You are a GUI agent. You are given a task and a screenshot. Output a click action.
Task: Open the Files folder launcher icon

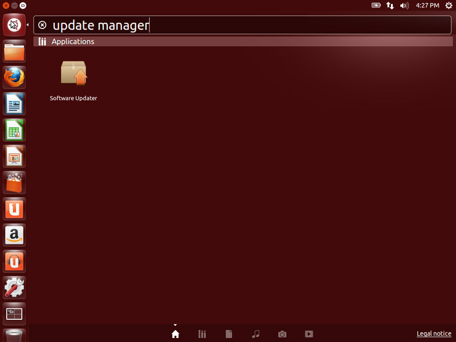(14, 51)
